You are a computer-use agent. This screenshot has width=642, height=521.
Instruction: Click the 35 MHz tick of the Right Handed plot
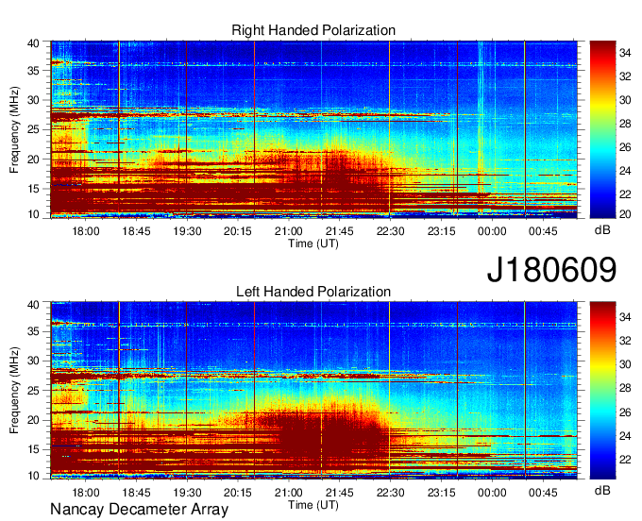pyautogui.click(x=33, y=71)
